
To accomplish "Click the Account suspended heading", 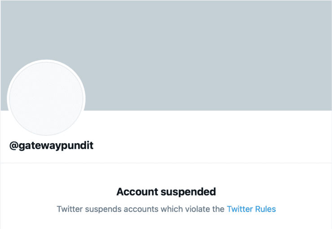I will (x=166, y=192).
